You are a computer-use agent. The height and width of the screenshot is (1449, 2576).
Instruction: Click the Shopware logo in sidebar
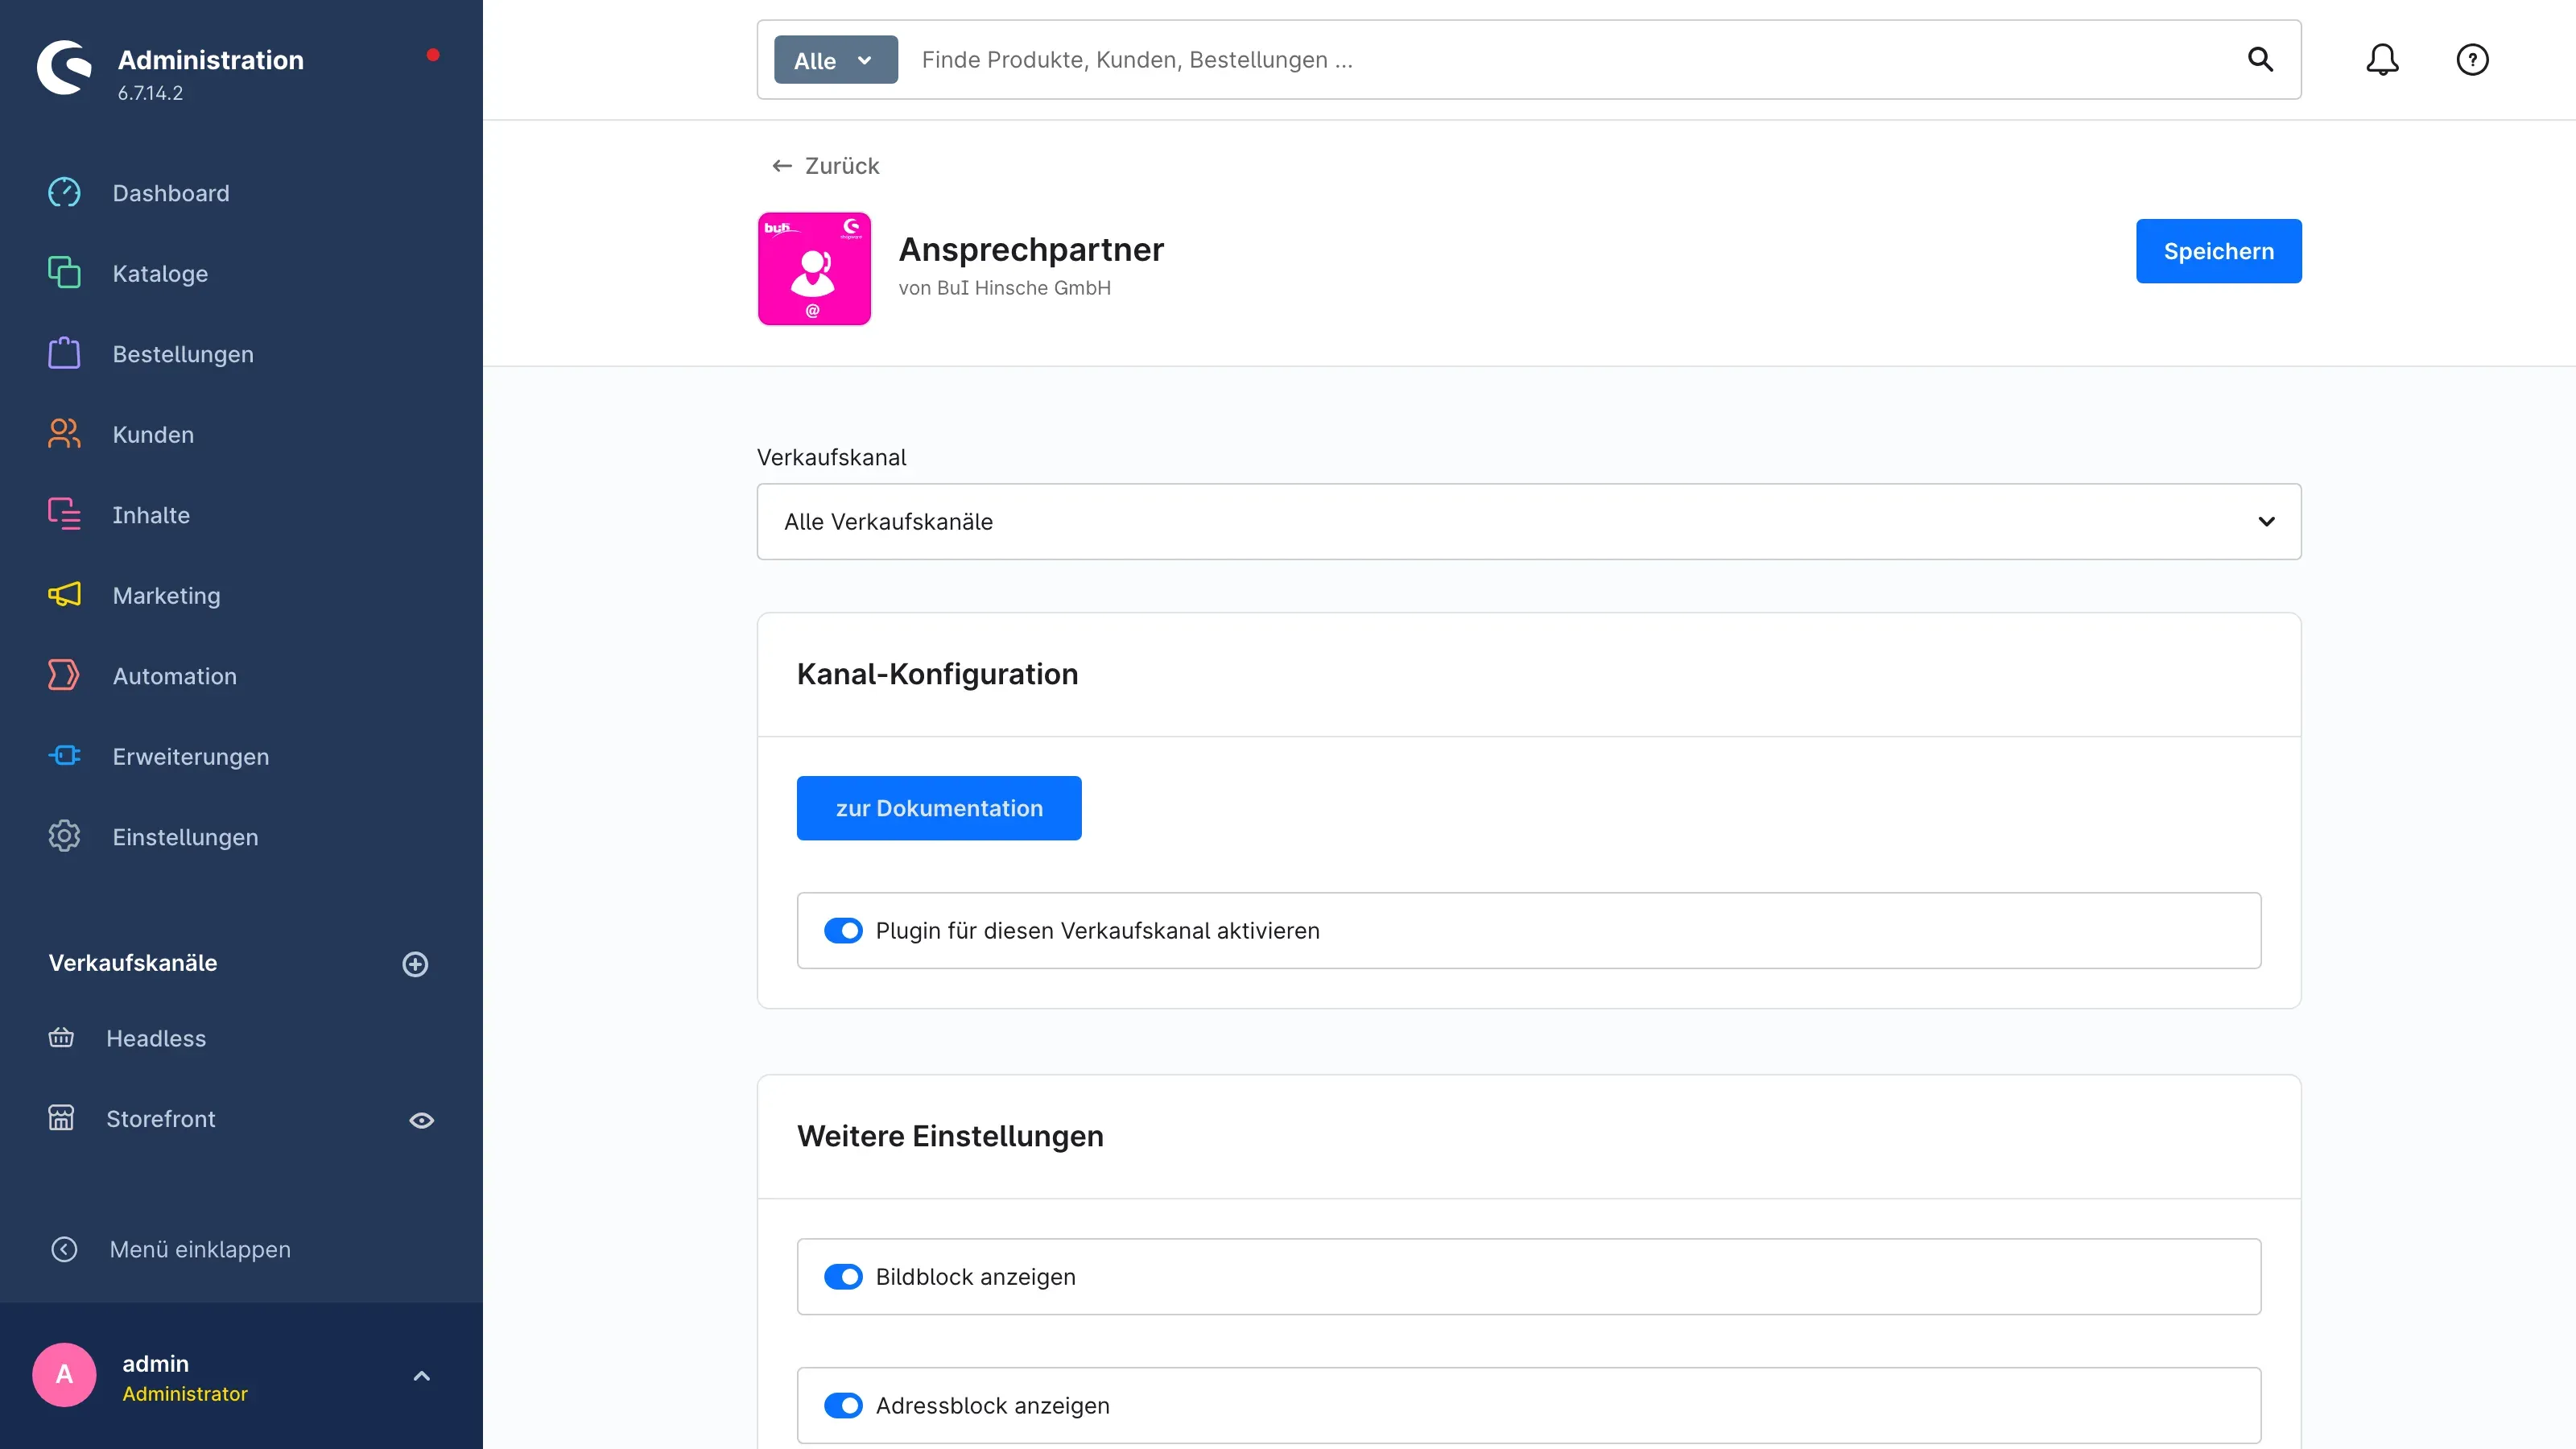(x=64, y=68)
